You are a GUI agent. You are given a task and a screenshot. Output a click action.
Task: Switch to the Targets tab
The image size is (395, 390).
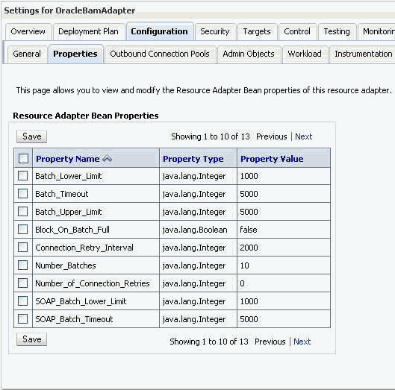[257, 32]
